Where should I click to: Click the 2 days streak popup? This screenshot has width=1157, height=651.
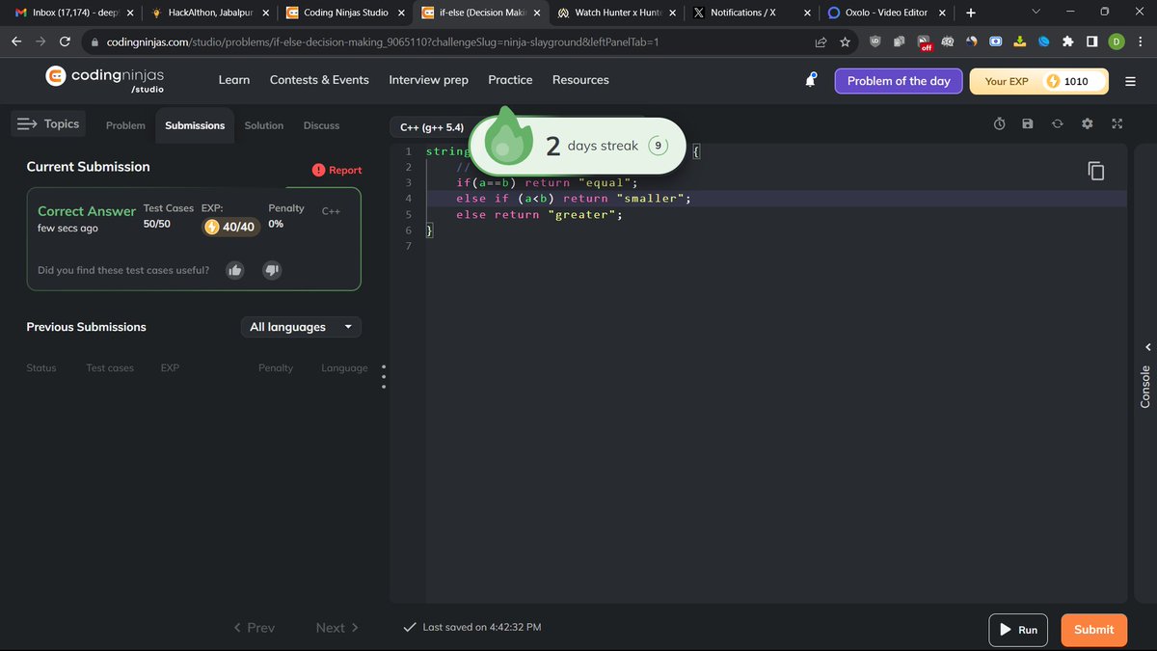tap(577, 146)
